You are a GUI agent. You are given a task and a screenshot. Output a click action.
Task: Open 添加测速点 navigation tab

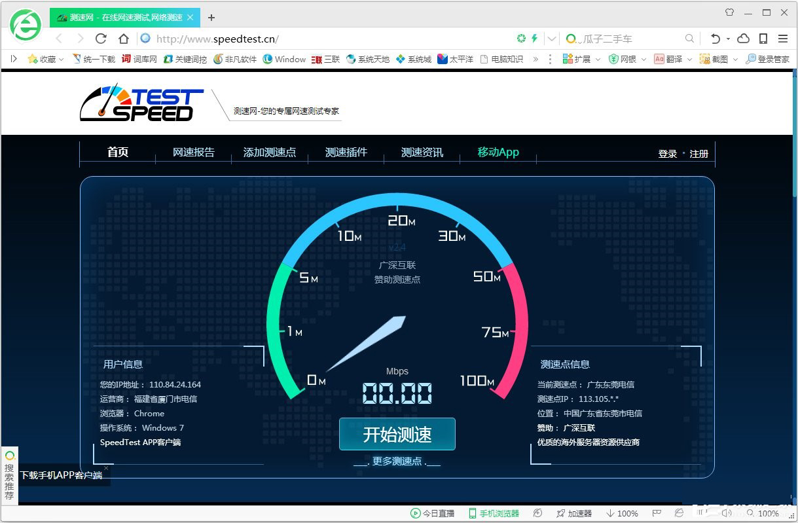(270, 153)
